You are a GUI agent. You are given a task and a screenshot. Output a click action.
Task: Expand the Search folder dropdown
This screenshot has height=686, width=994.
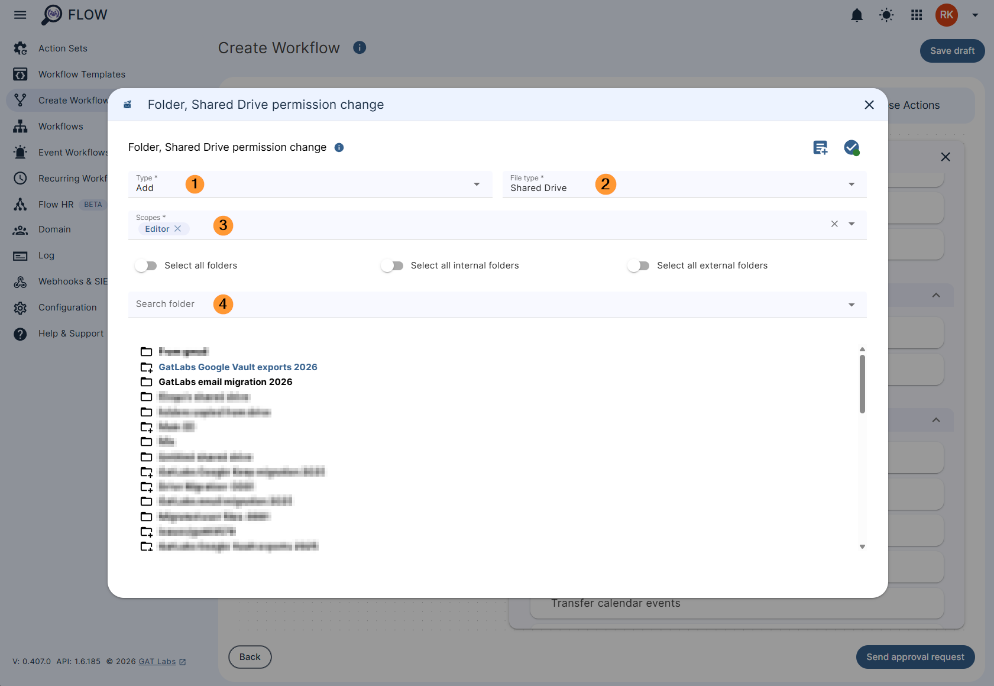coord(851,305)
